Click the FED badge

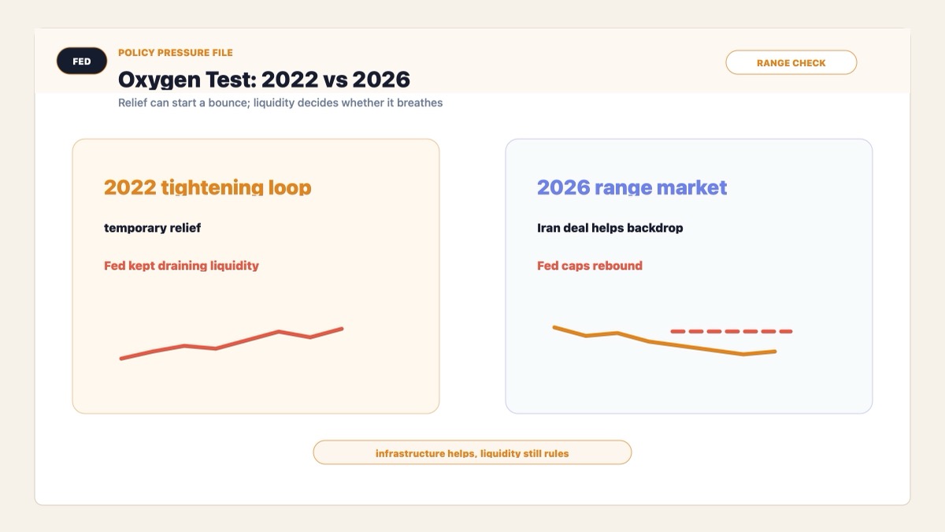[x=82, y=61]
